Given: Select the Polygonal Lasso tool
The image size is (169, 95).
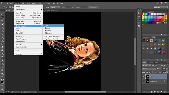Looking at the screenshot, I should (2, 21).
